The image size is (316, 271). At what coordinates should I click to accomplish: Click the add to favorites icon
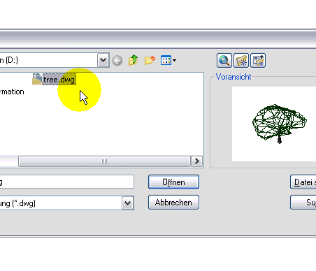pos(258,61)
